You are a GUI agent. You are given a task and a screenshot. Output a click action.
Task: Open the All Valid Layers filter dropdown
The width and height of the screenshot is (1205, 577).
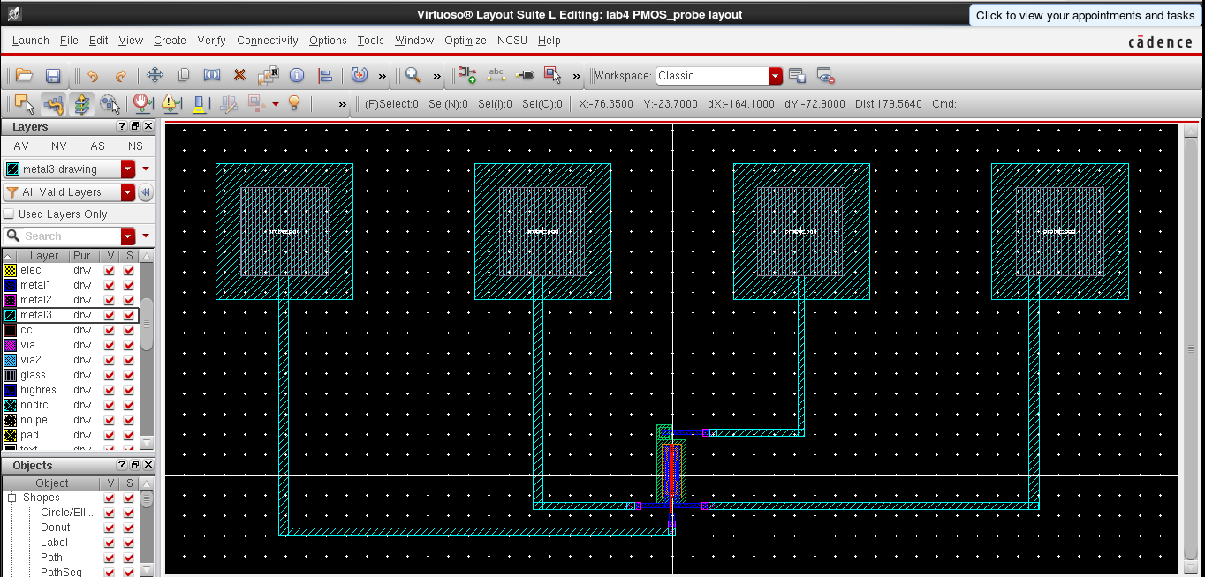[x=128, y=192]
